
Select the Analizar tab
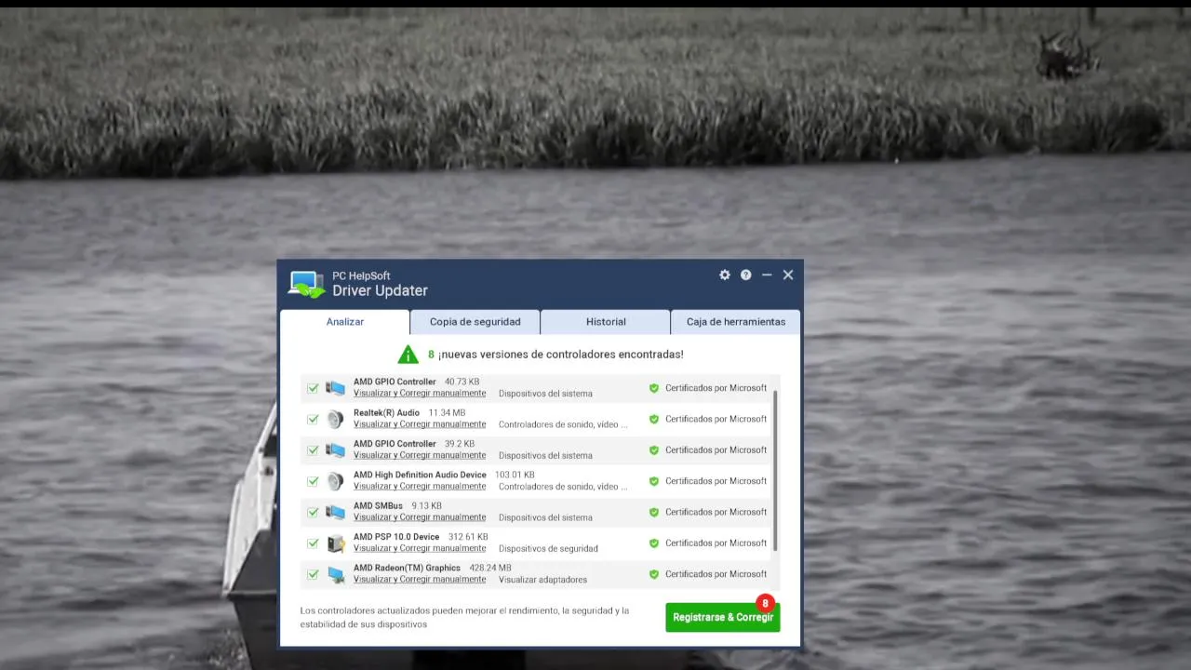coord(345,322)
